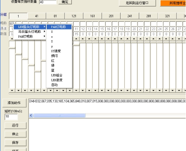Click the down arrow below channel 25 slider
This screenshot has width=186, height=151.
click(x=166, y=90)
